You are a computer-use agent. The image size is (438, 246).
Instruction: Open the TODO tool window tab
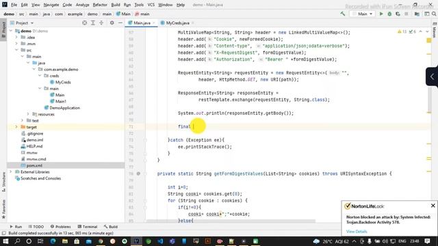tap(36, 227)
